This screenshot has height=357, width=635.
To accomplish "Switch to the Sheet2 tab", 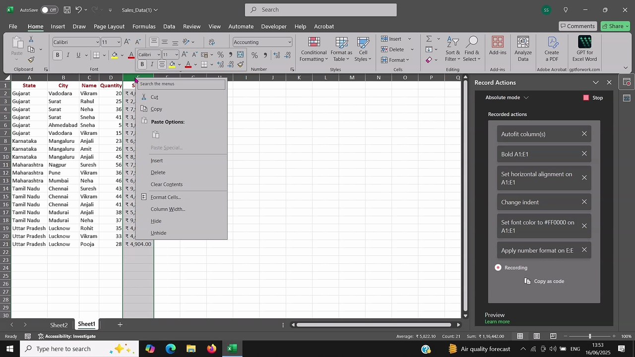I will point(59,325).
